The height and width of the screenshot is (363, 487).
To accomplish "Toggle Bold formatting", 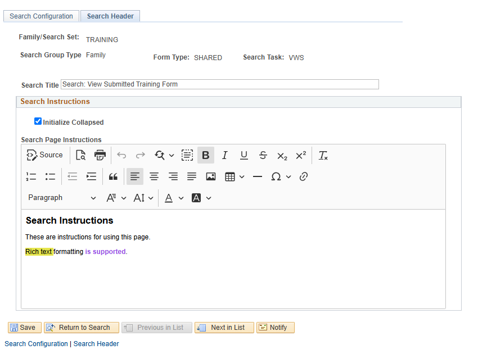I will [206, 155].
